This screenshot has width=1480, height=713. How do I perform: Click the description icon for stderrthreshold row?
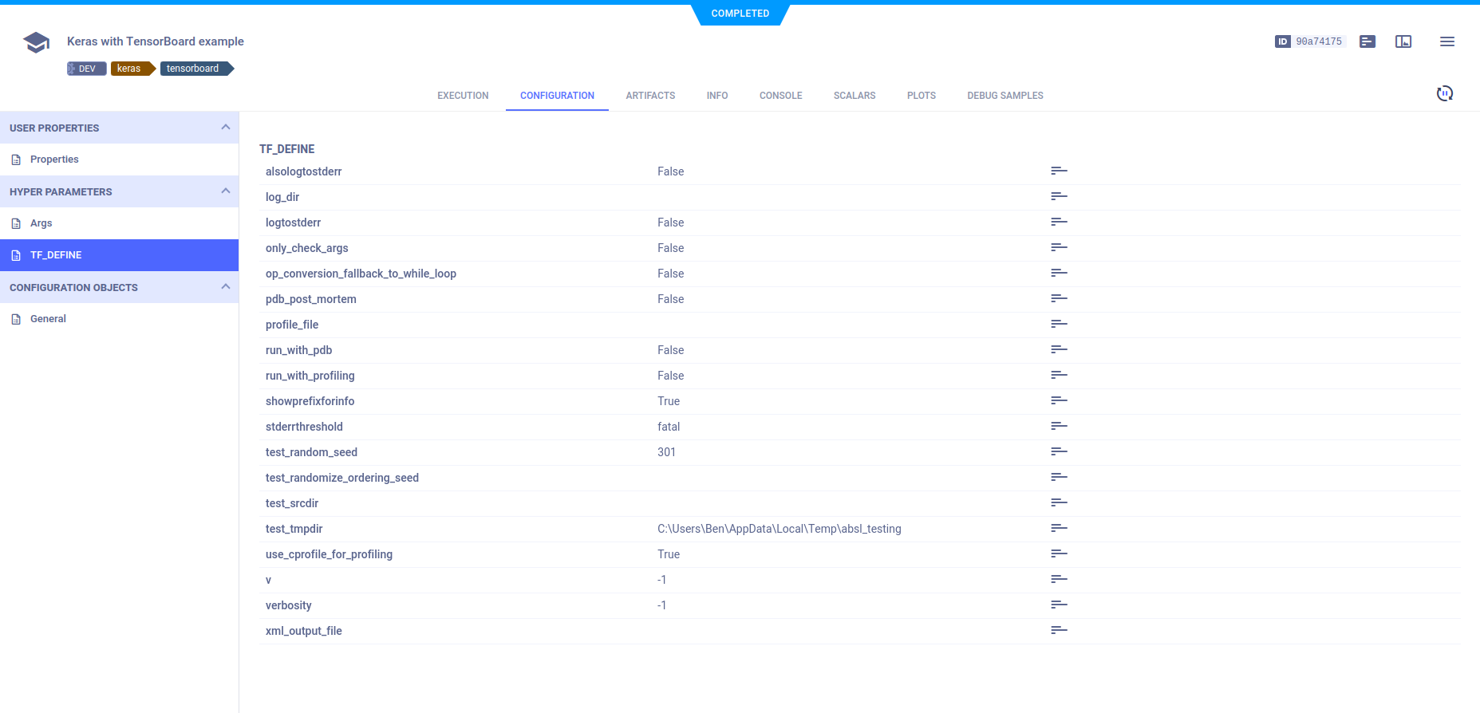pos(1059,427)
